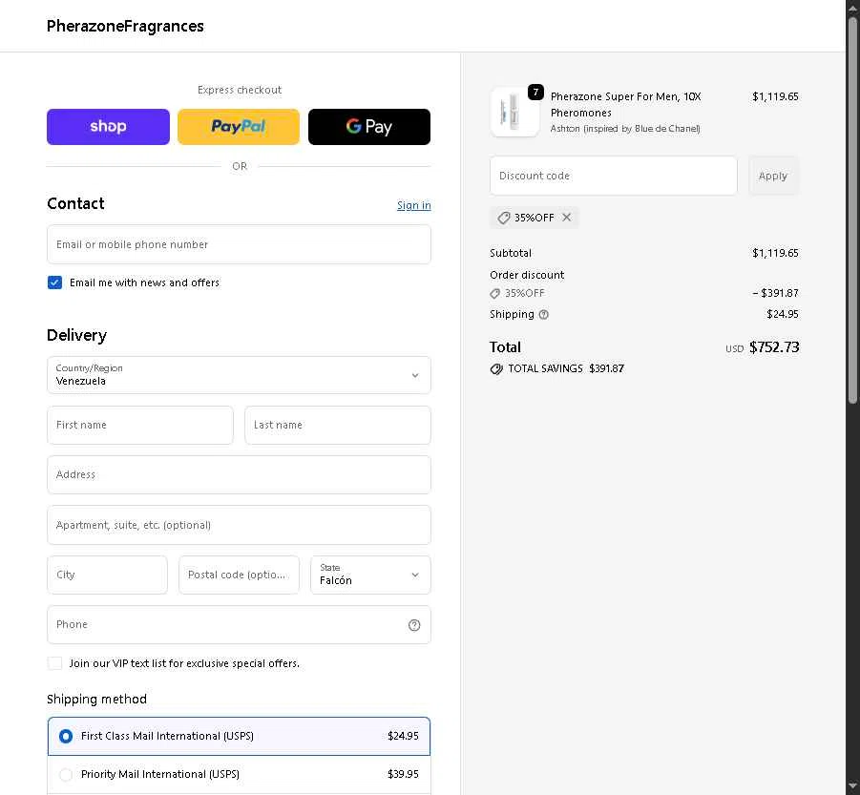The height and width of the screenshot is (795, 860).
Task: Open the Country/Region dropdown
Action: (x=239, y=375)
